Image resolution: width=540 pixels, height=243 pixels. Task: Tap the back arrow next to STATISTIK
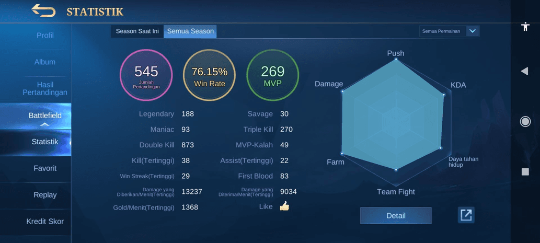pos(43,10)
